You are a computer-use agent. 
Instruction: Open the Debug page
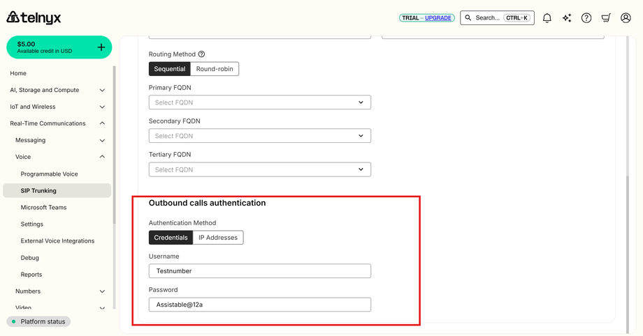tap(30, 258)
